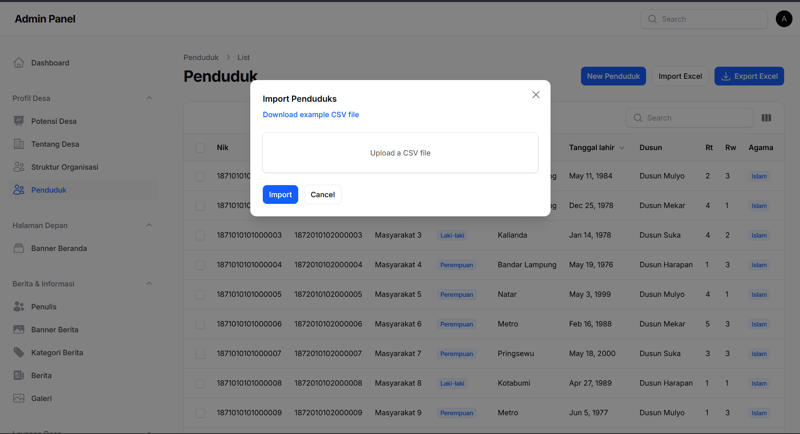
Task: Close the Import Penduduks dialog
Action: [536, 95]
